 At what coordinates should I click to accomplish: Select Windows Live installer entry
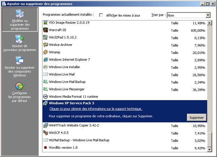pyautogui.click(x=64, y=67)
